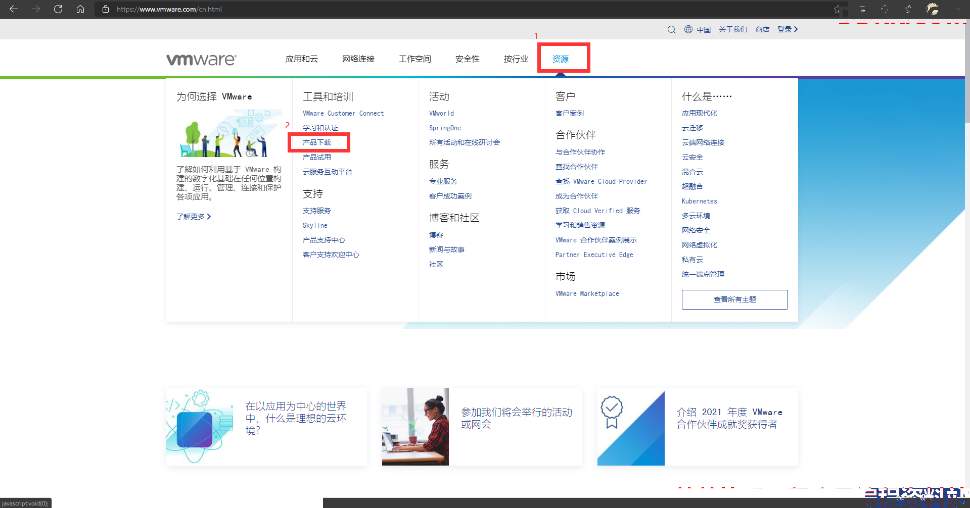
Task: Open the 社区 link
Action: (436, 265)
